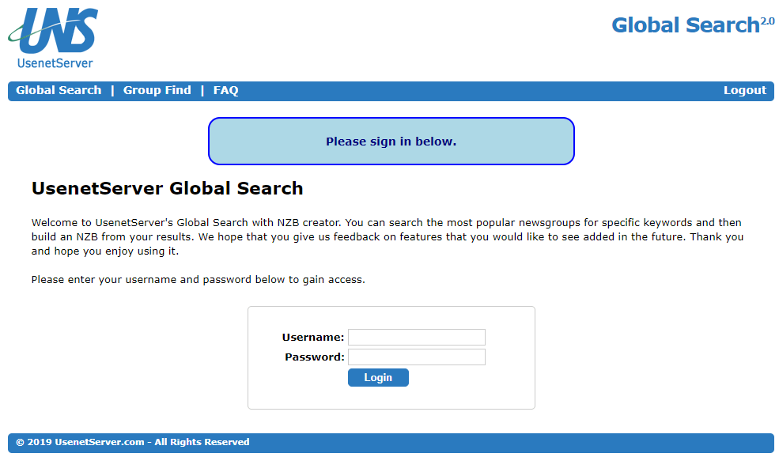This screenshot has height=457, width=779.
Task: Click the 'Username:' field label
Action: point(313,337)
